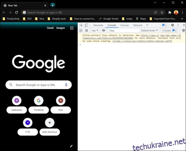The height and width of the screenshot is (151, 186).
Task: Open the Network tab
Action: pos(138,25)
